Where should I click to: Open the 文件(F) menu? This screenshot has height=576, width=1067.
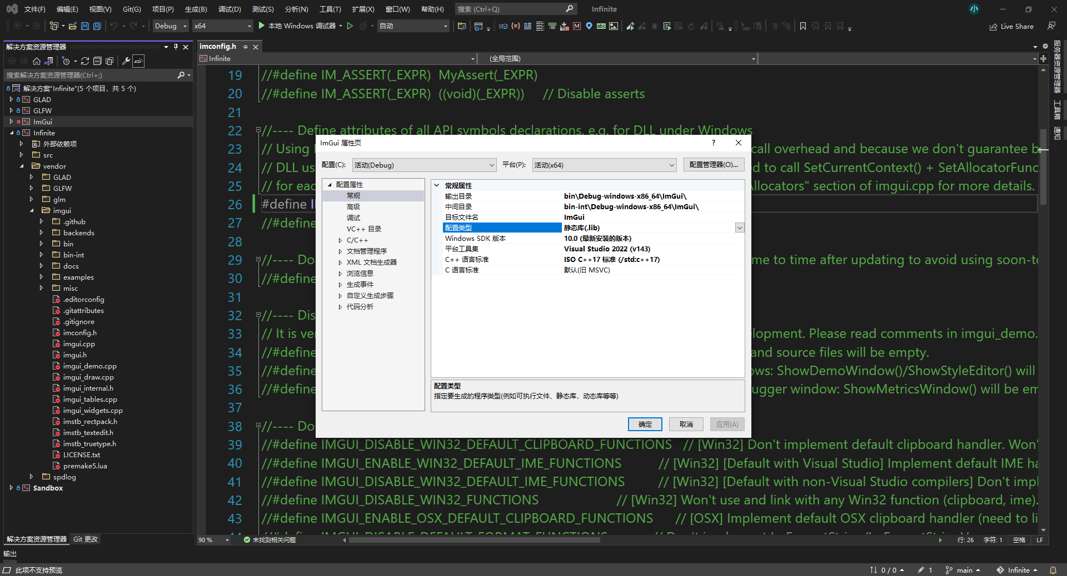coord(34,9)
